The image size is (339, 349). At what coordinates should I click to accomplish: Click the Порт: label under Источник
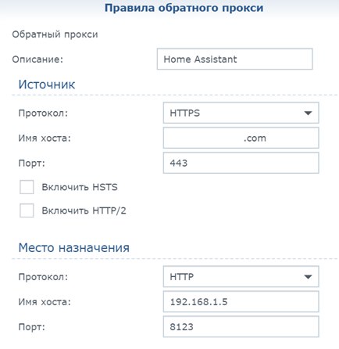click(32, 164)
